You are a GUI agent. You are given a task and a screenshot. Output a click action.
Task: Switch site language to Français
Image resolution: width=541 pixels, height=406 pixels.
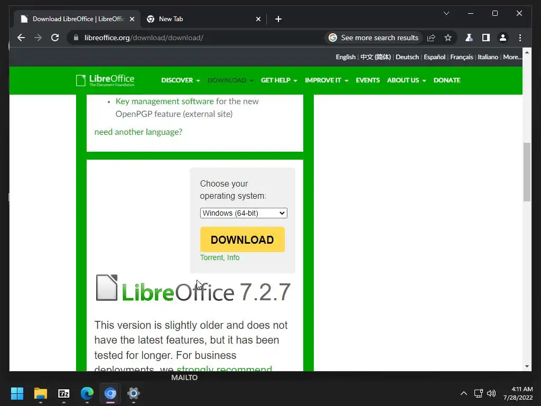click(x=461, y=57)
